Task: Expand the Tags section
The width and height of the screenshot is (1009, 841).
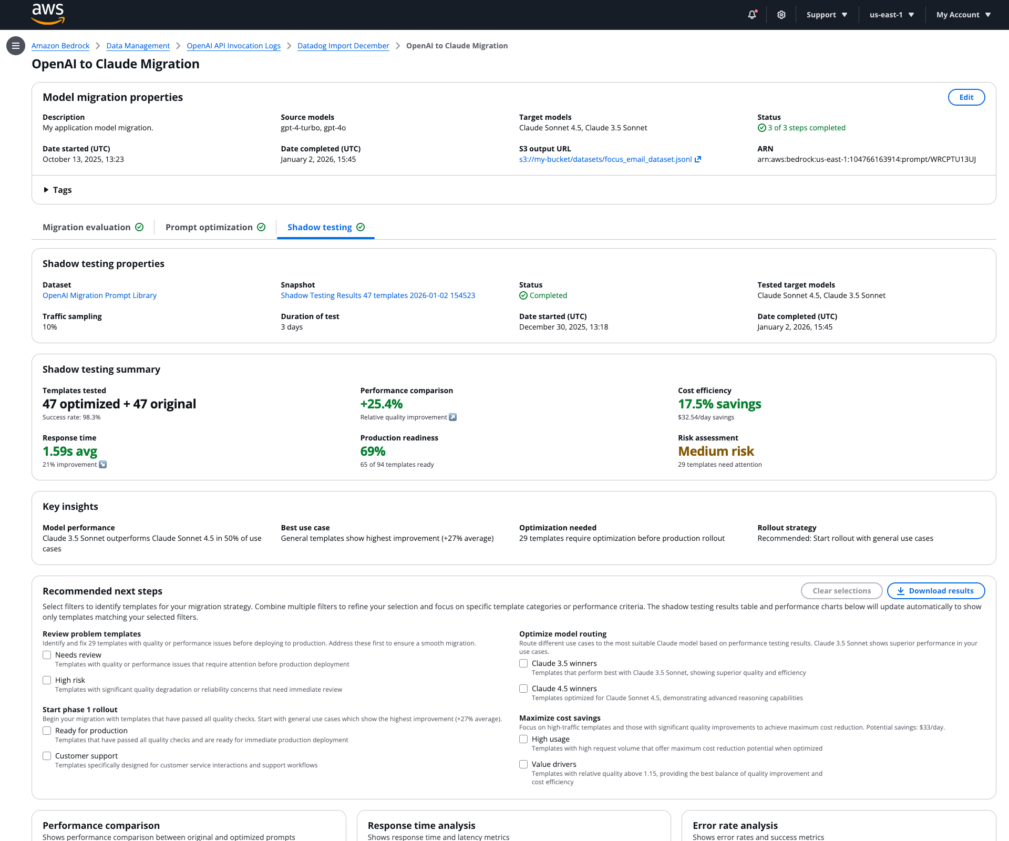Action: click(57, 190)
